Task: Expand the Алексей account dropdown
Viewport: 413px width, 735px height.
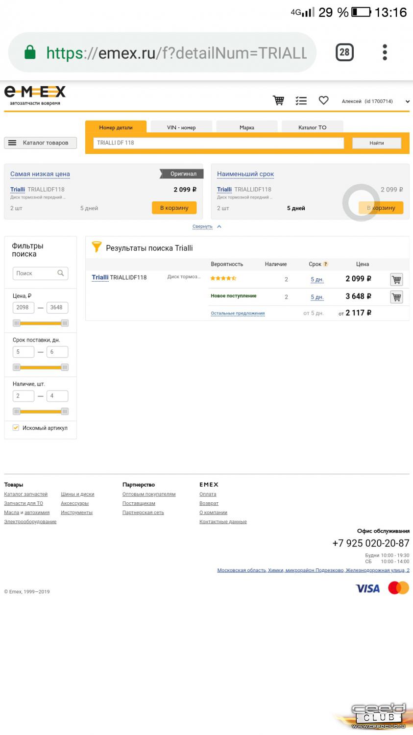Action: [407, 101]
